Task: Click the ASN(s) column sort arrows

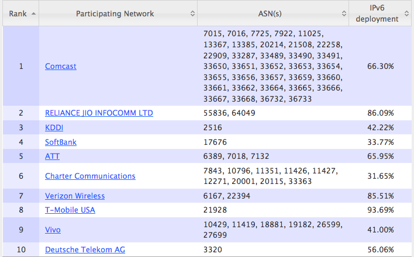Action: coord(344,13)
